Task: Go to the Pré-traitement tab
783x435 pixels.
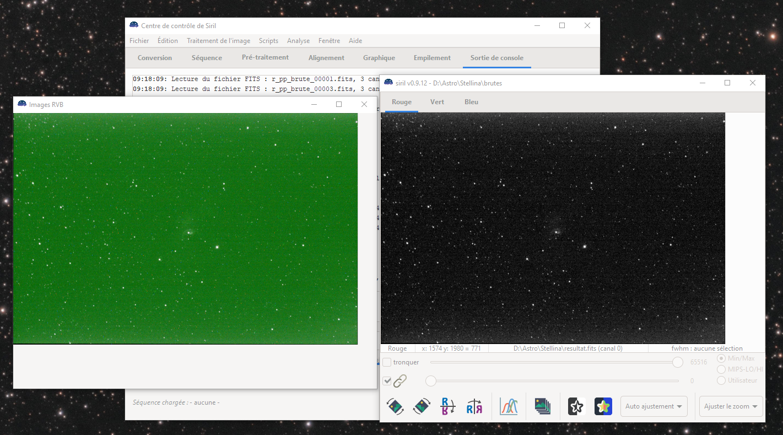Action: 265,58
